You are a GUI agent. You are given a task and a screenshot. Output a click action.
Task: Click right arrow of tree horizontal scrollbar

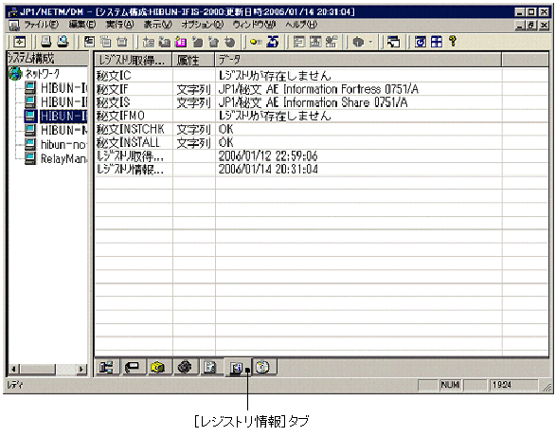click(81, 369)
